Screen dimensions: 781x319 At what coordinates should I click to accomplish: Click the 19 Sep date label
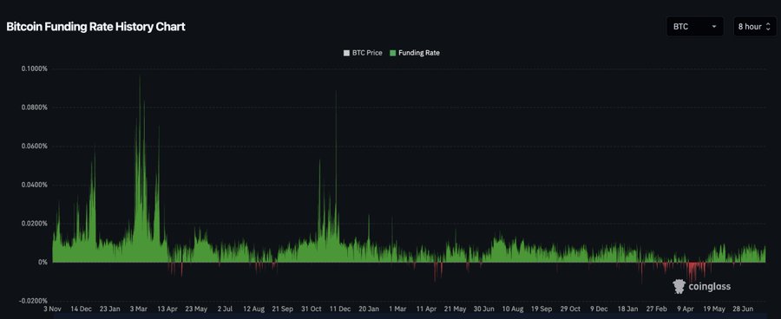pos(541,309)
